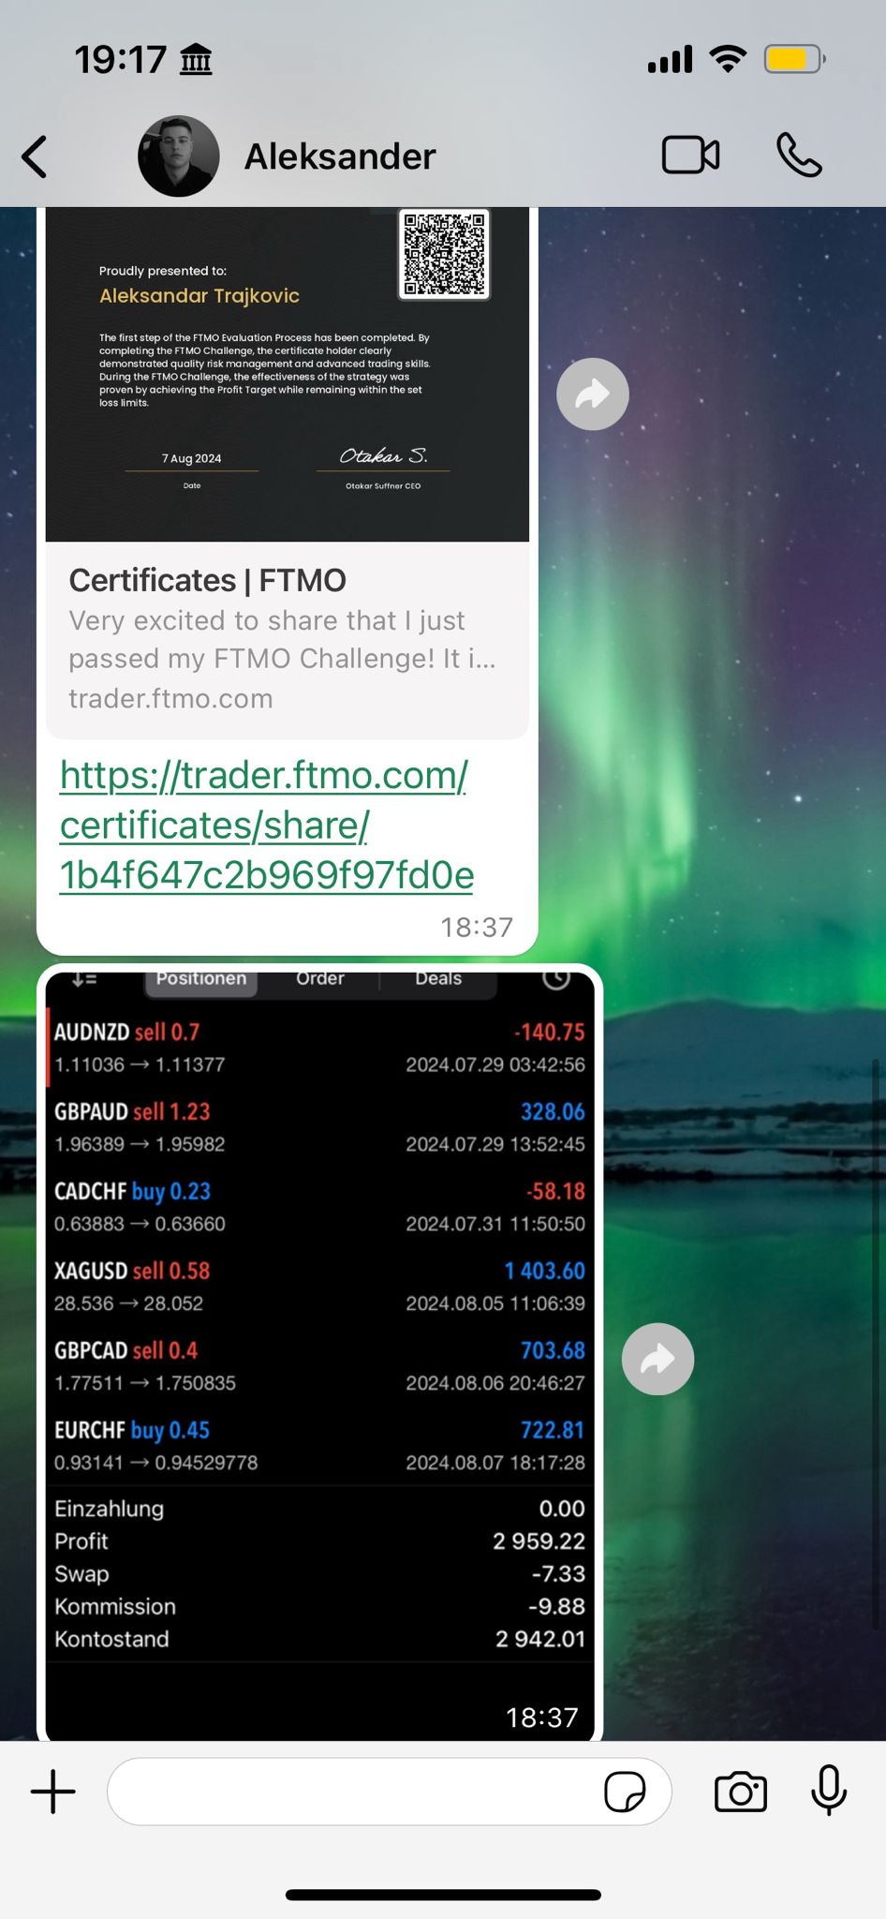Tap the GBPCAD sell 0.4 trade row
Image resolution: width=886 pixels, height=1919 pixels.
pyautogui.click(x=319, y=1366)
